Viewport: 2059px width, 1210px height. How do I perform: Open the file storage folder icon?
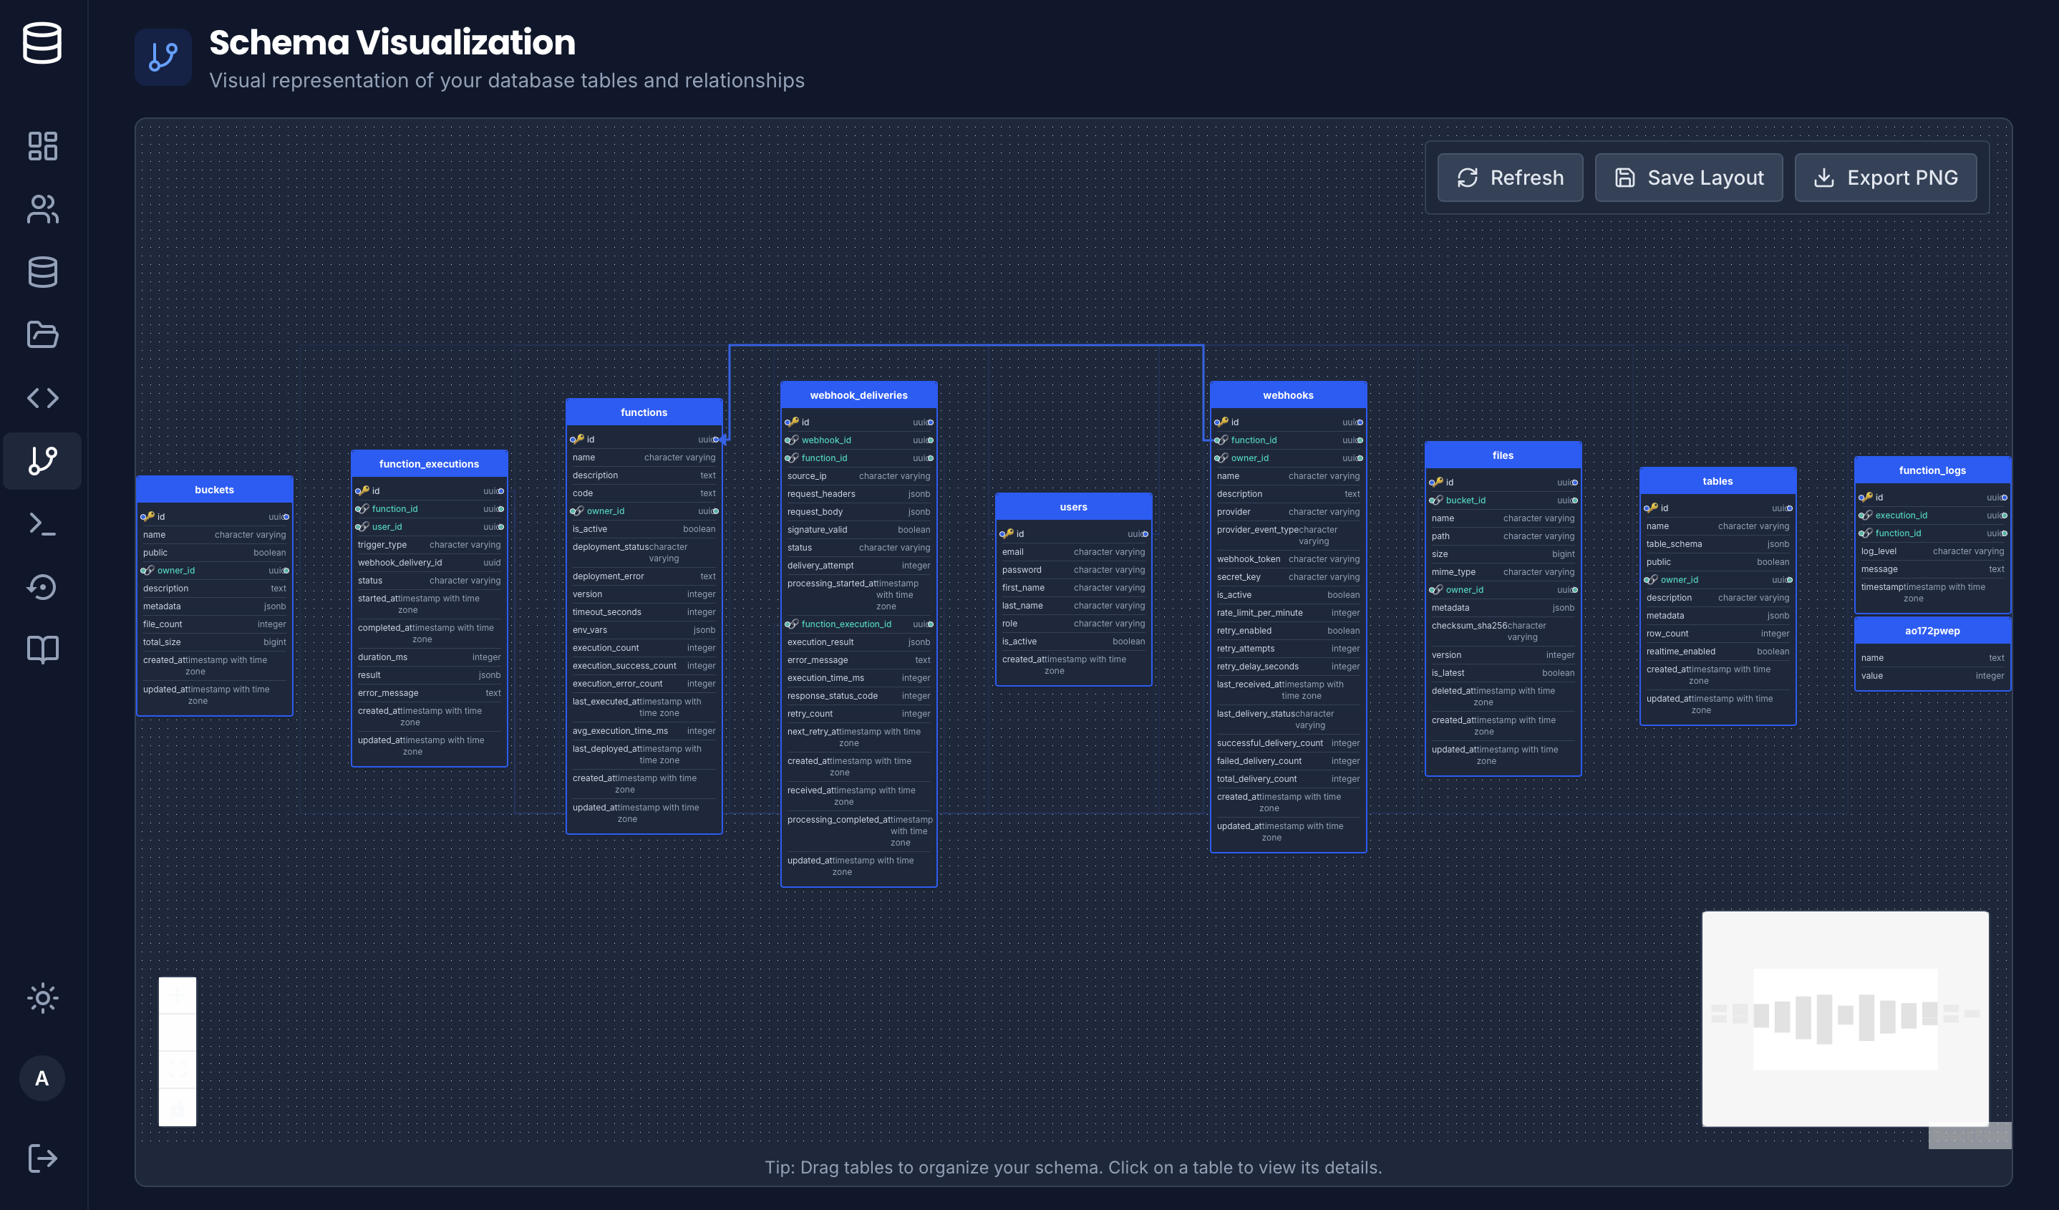click(x=42, y=335)
